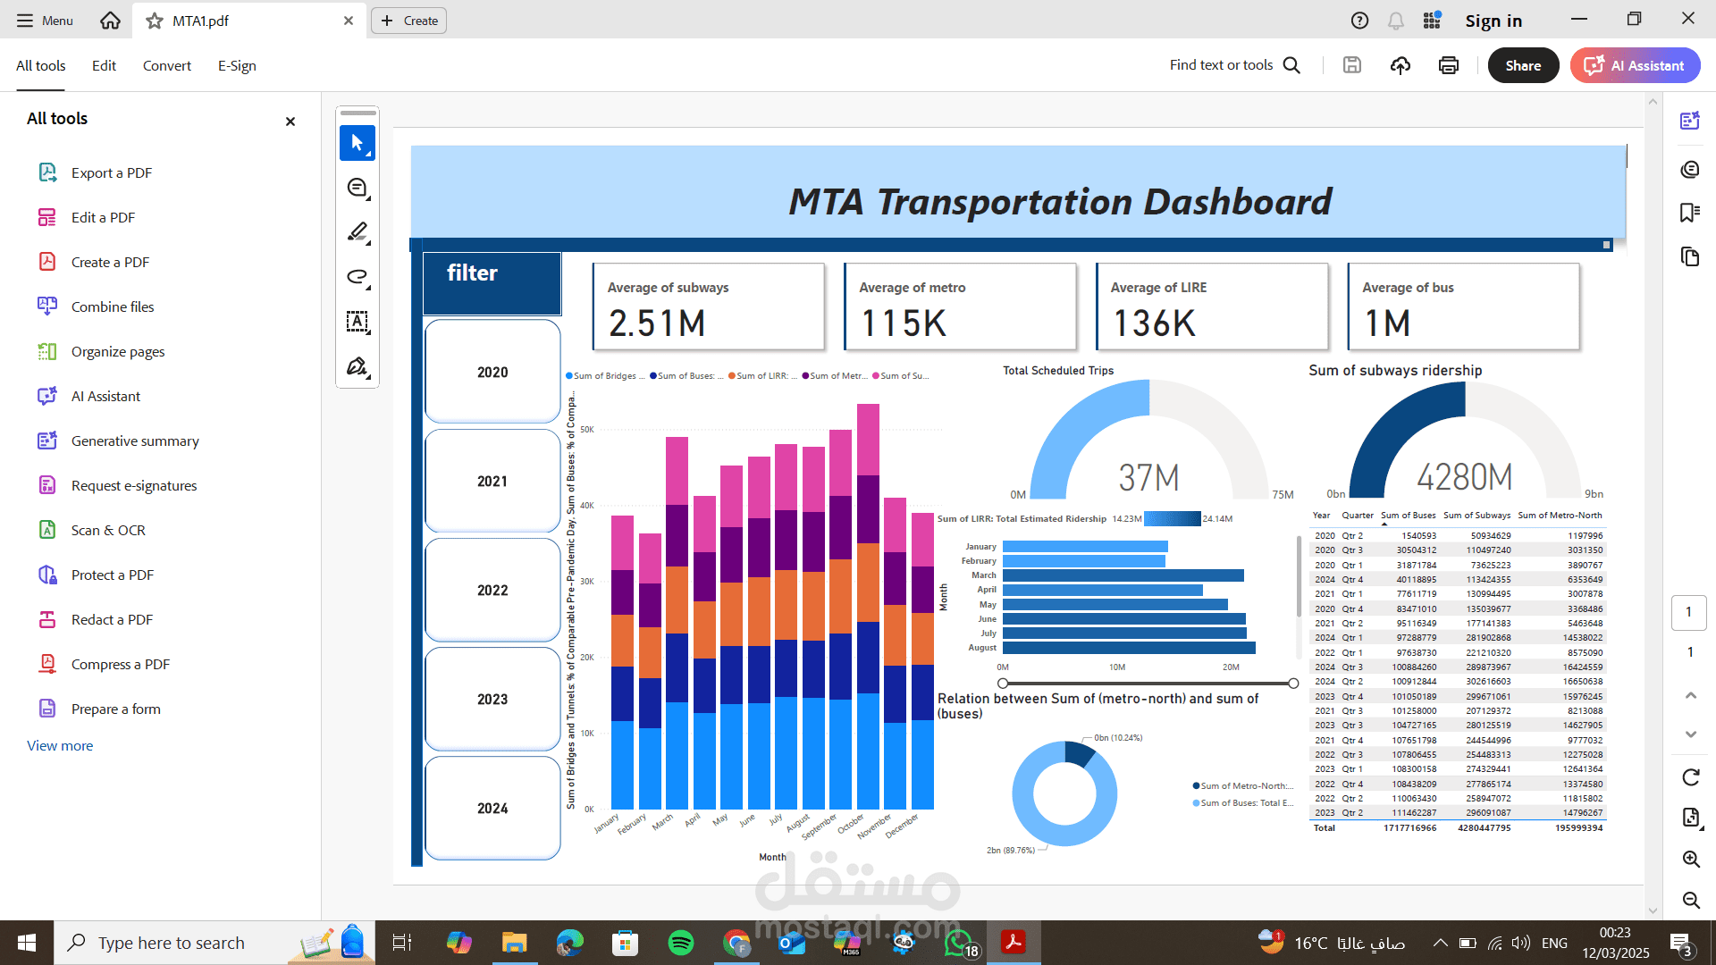The width and height of the screenshot is (1716, 965).
Task: Open Spotify from the taskbar
Action: [x=681, y=943]
